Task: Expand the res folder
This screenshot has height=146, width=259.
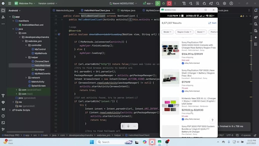Action: [13, 102]
